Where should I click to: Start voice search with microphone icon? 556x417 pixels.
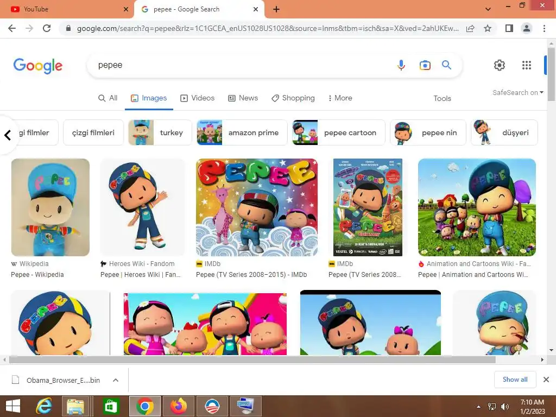tap(401, 65)
